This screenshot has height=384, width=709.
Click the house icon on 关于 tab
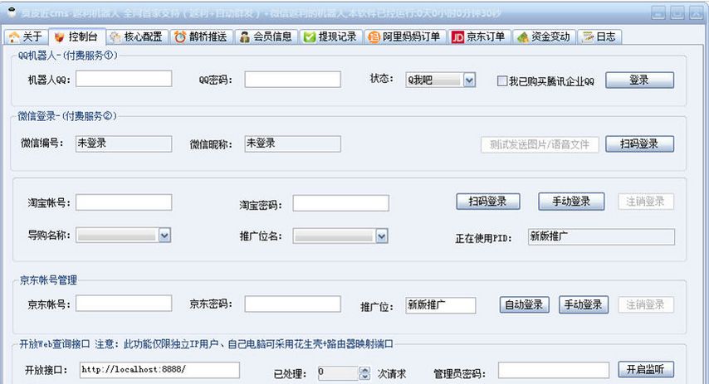click(x=14, y=37)
